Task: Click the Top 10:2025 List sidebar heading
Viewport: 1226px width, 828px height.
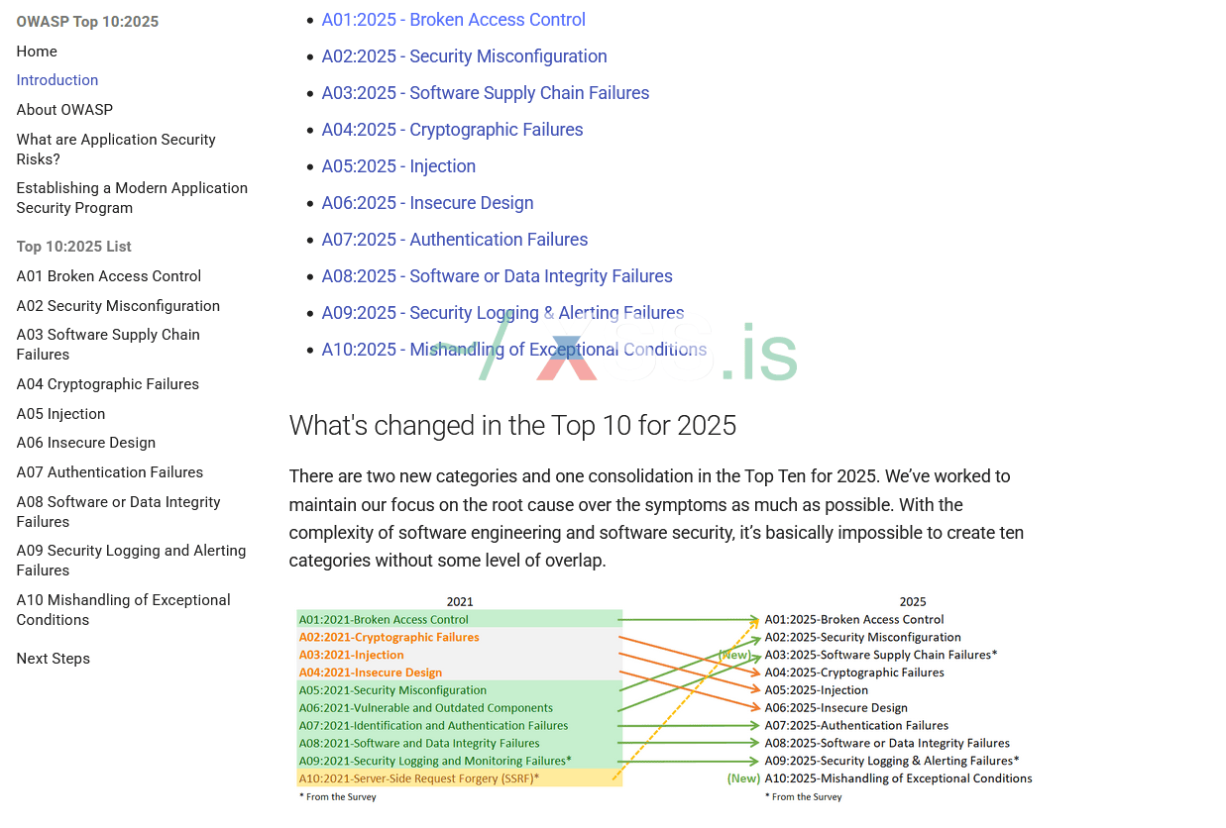Action: (x=73, y=247)
